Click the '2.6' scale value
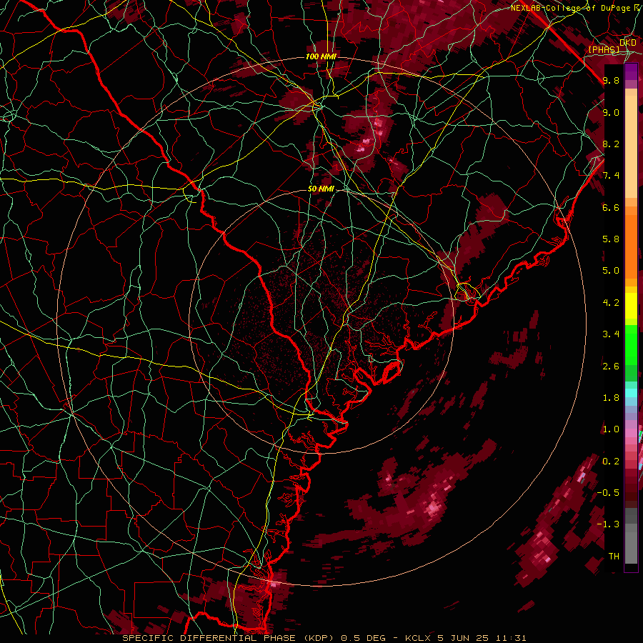 point(611,367)
